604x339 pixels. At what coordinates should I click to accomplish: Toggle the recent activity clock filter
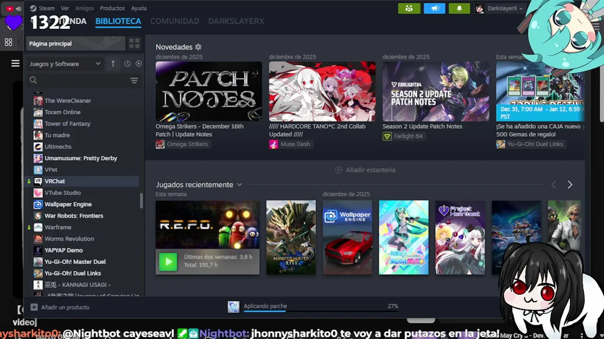point(127,64)
